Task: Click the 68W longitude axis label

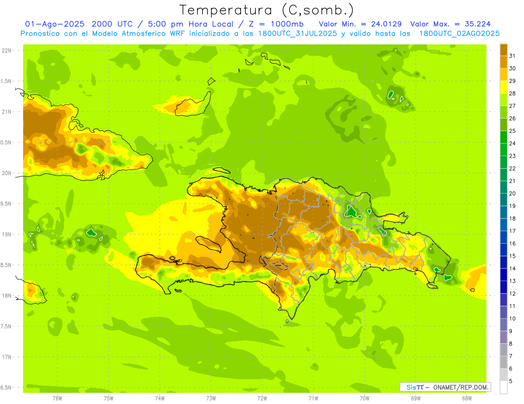Action: [467, 398]
